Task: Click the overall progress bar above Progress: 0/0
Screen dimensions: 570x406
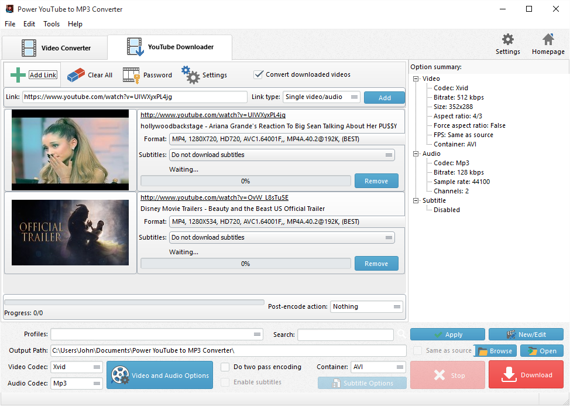Action: [x=134, y=303]
